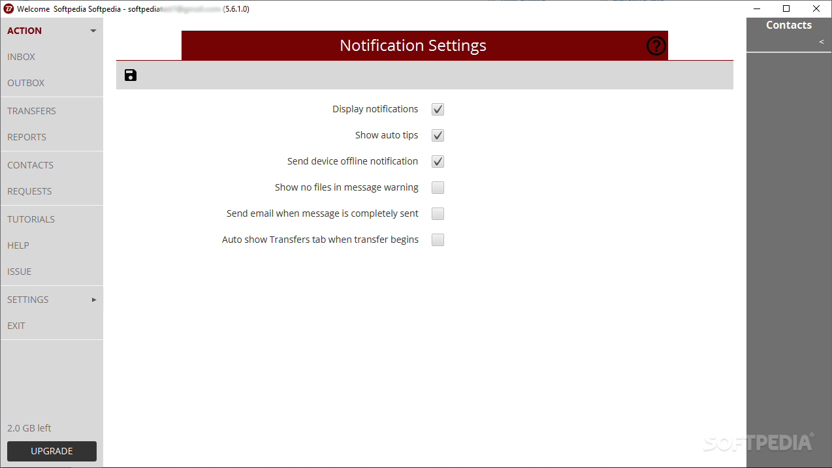The height and width of the screenshot is (468, 832).
Task: Collapse the Contacts panel with the chevron
Action: [x=822, y=42]
